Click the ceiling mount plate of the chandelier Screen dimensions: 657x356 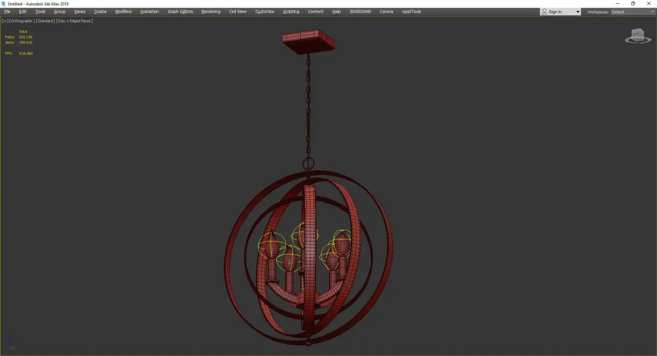coord(307,42)
